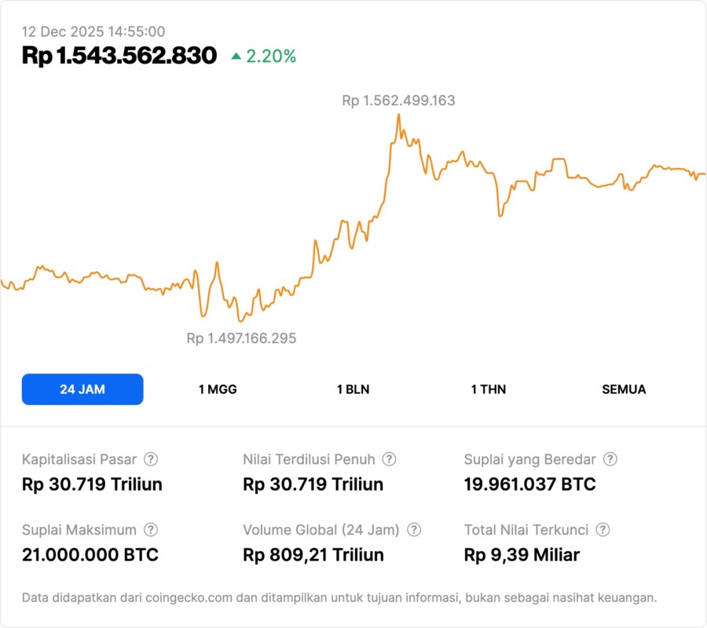Click help icon next to Kapitalisasi Pasar
707x628 pixels.
click(x=151, y=459)
